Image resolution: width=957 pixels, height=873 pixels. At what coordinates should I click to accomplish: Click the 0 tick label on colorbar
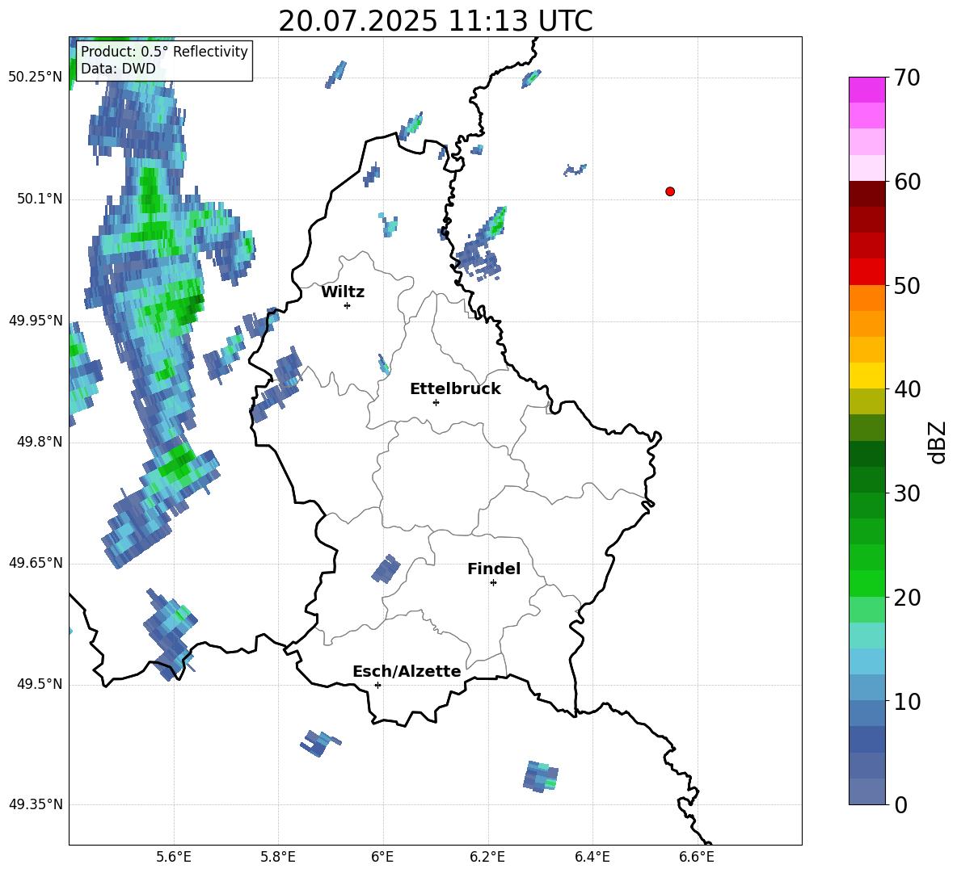click(x=900, y=804)
